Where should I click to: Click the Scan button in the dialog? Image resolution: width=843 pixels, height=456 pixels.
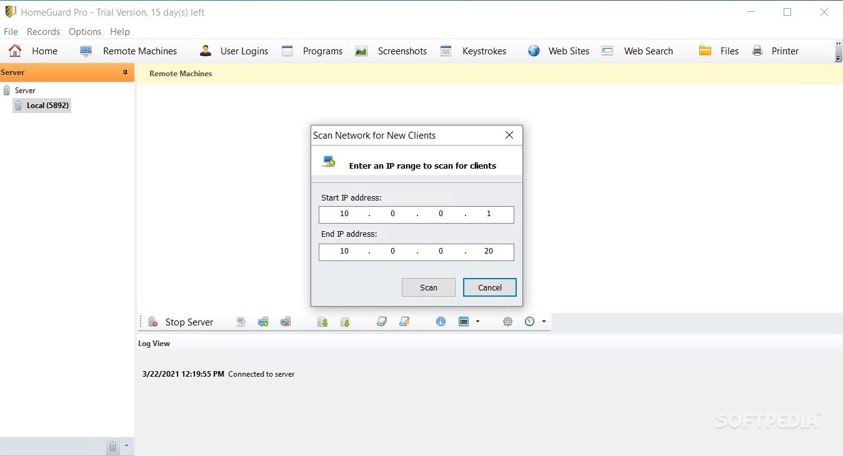(429, 287)
